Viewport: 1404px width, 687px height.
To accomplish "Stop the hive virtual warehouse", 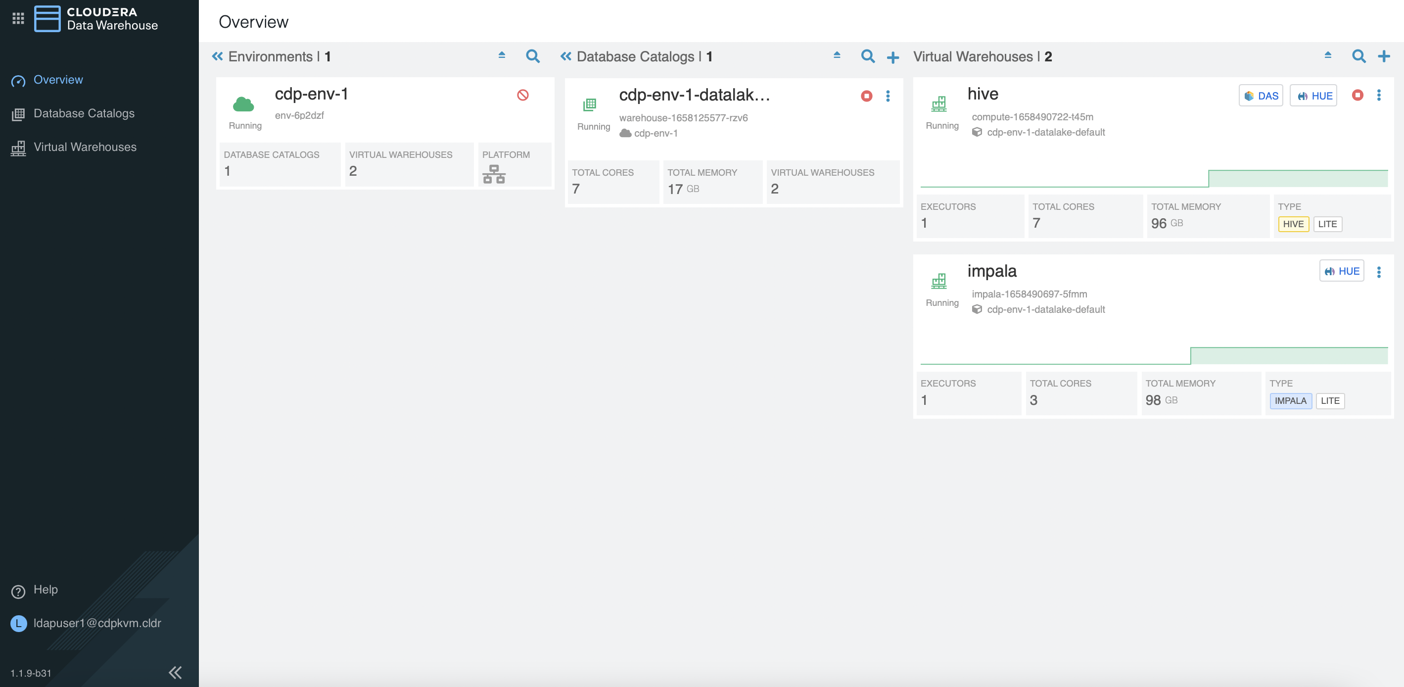I will coord(1357,96).
